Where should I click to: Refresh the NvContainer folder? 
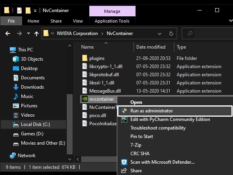pyautogui.click(x=171, y=33)
